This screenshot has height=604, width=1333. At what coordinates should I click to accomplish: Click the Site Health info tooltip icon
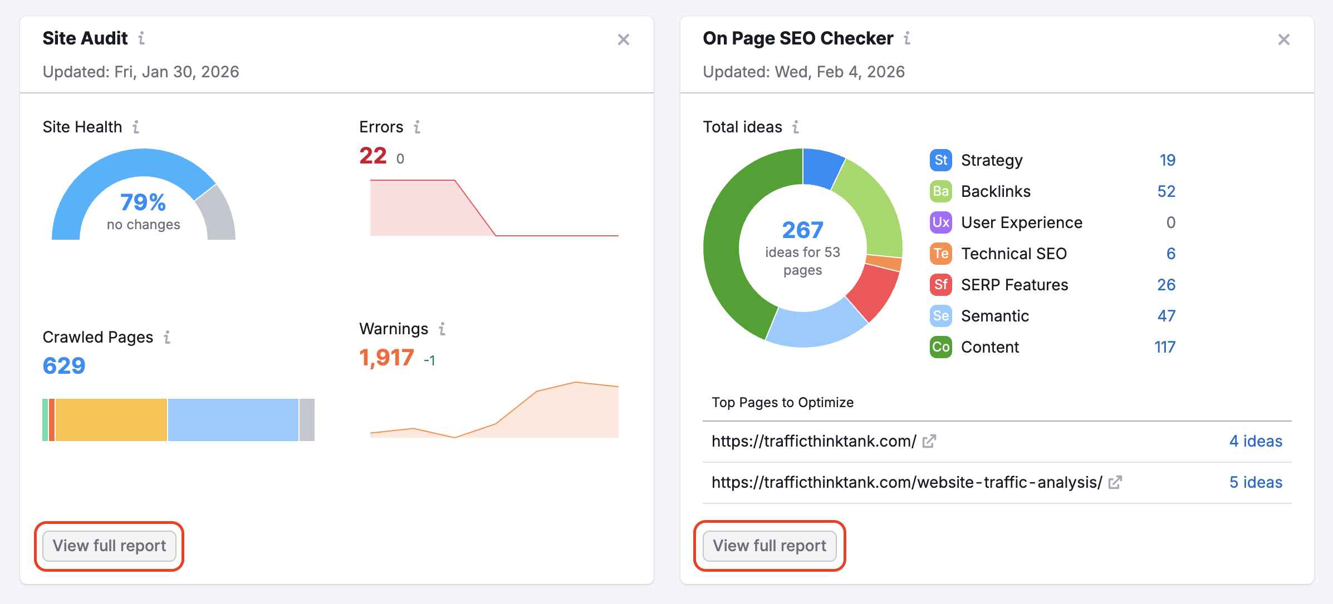coord(136,127)
